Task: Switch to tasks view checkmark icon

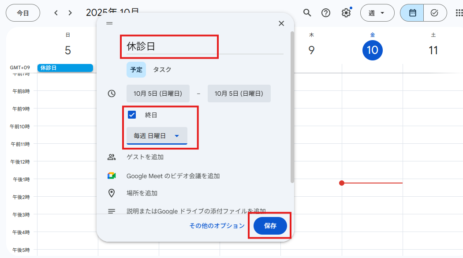Action: [434, 13]
